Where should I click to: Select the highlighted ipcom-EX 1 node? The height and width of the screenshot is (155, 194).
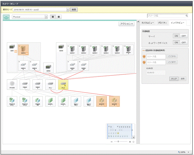point(102,101)
